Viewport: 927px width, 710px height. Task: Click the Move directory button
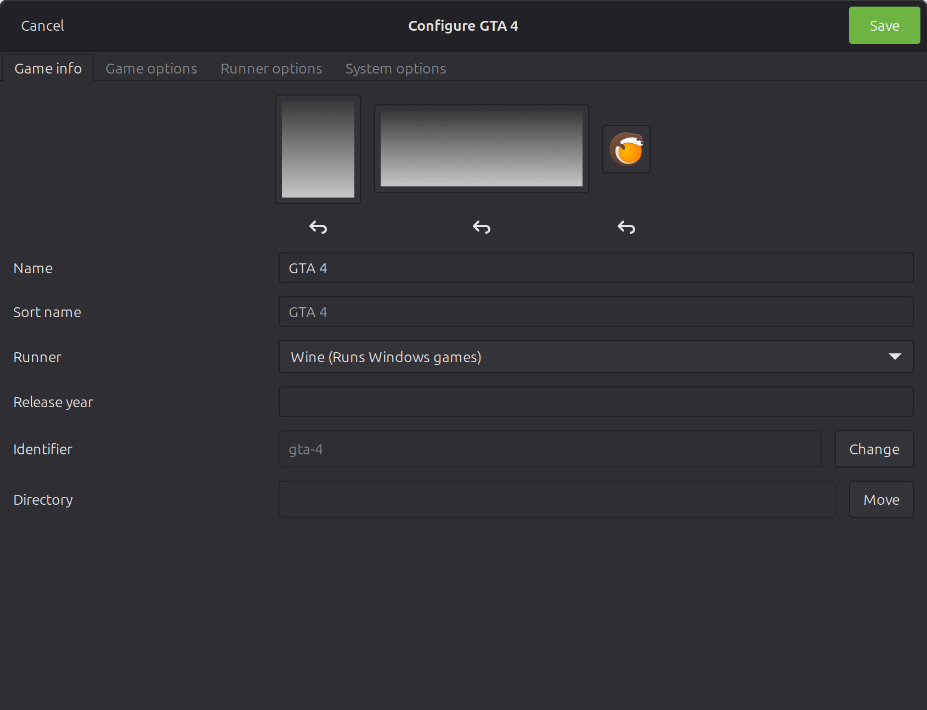(881, 499)
